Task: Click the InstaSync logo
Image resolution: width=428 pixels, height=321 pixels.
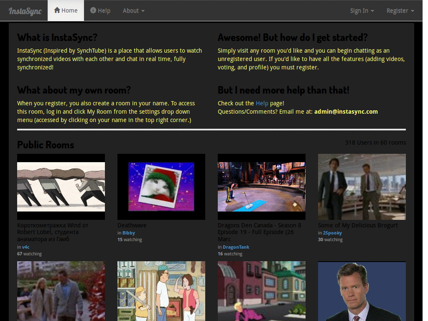Action: click(x=25, y=11)
